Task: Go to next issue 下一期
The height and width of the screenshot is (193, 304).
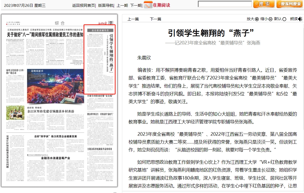Action: click(x=136, y=5)
